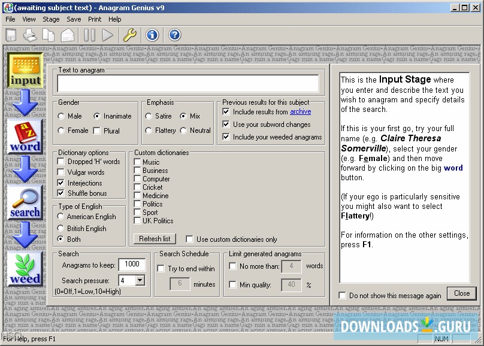484x346 pixels.
Task: Go to the word stage button
Action: [25, 137]
